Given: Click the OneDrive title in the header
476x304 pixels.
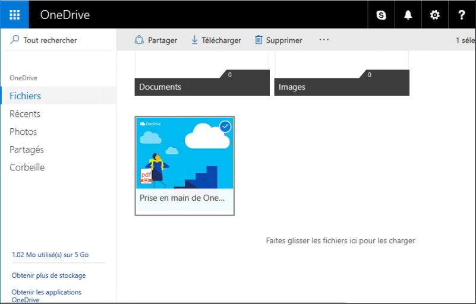Looking at the screenshot, I should click(x=65, y=15).
